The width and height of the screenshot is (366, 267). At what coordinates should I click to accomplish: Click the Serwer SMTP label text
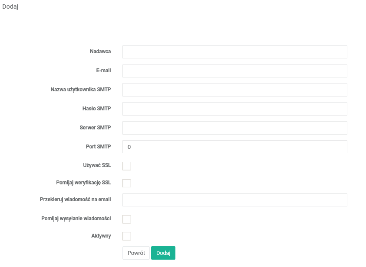(95, 128)
